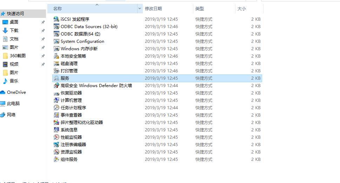Viewport: 340px width, 183px height.
Task: Open 360截图 folder in sidebar
Action: 18,56
